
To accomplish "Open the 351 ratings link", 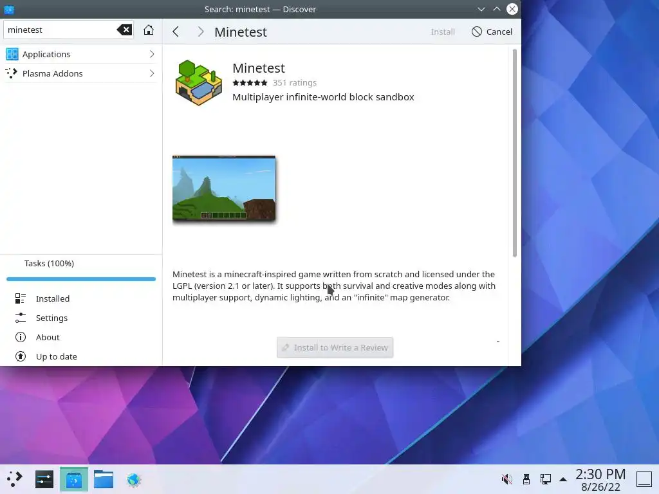I will point(295,83).
